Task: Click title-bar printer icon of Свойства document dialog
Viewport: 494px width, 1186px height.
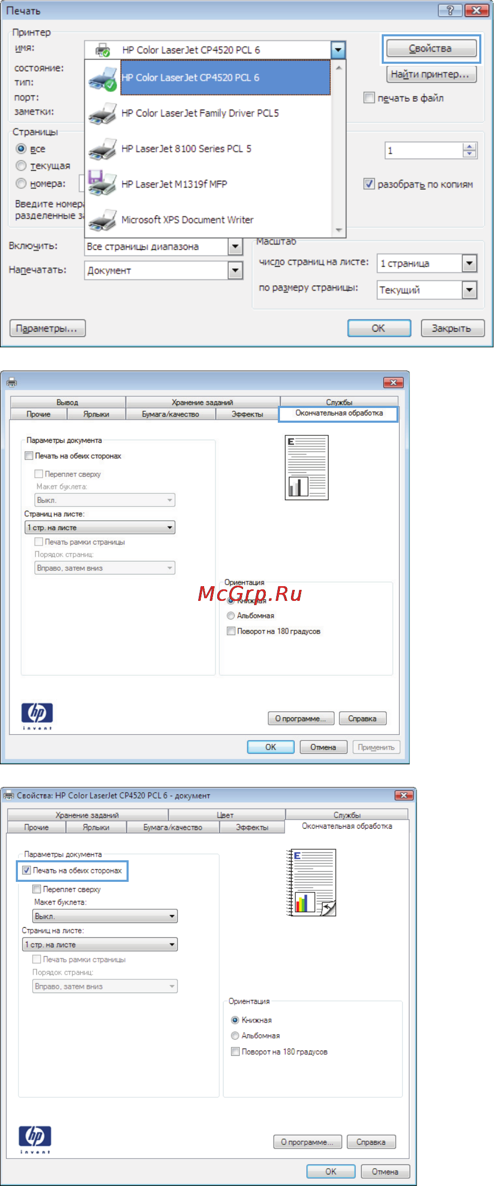Action: click(8, 795)
